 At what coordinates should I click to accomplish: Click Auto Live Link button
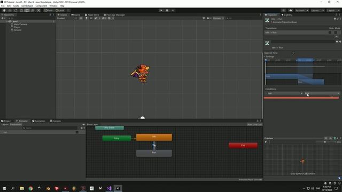tap(254, 124)
